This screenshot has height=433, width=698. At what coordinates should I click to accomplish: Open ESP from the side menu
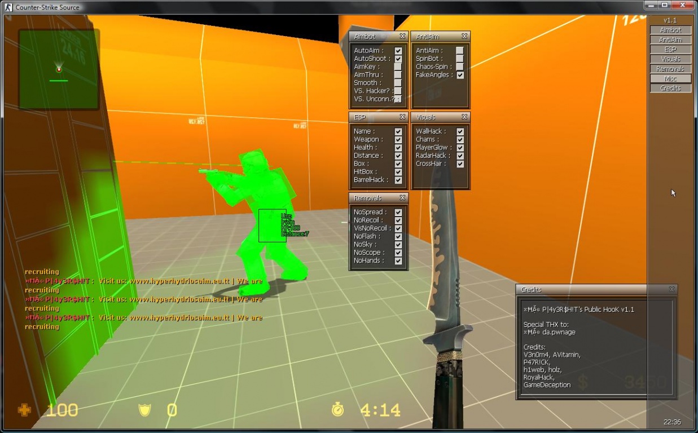670,49
